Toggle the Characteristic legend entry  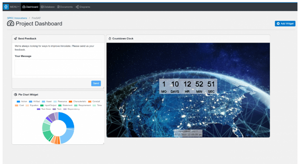[x=77, y=101]
